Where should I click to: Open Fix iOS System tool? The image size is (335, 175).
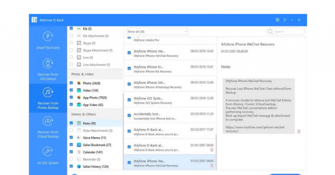48,155
